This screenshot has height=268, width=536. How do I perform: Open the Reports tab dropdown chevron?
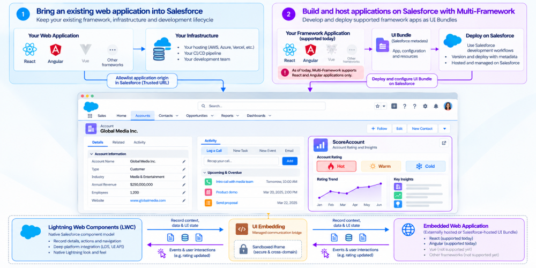pos(237,116)
